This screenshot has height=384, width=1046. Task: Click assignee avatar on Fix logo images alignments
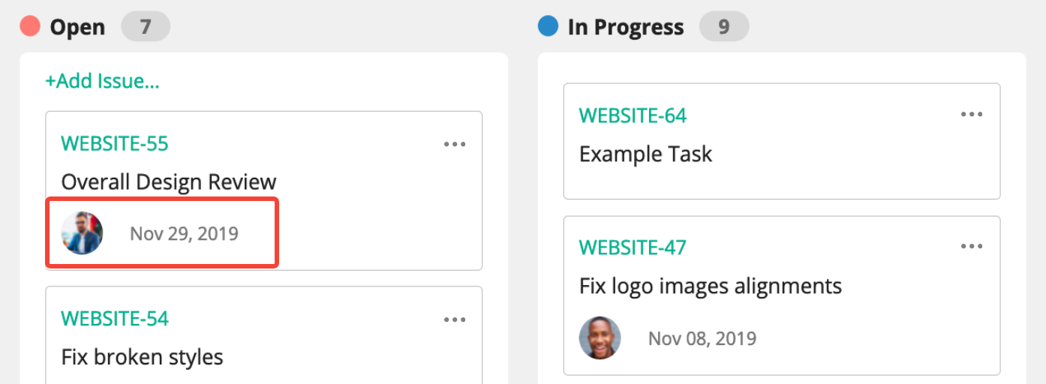(600, 338)
